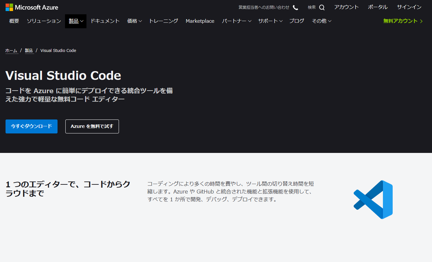Expand the パートナー dropdown menu
Screen dimensions: 432x262
[237, 21]
